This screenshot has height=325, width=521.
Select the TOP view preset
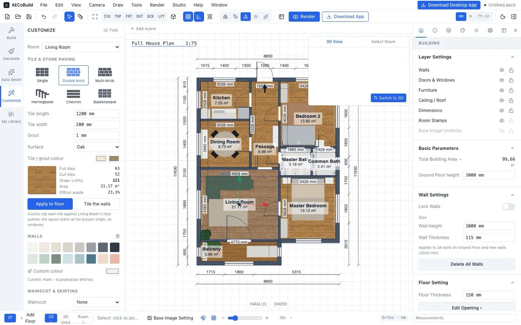[118, 16]
